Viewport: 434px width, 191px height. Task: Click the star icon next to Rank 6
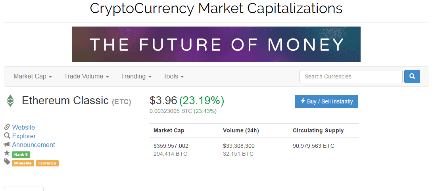7,153
